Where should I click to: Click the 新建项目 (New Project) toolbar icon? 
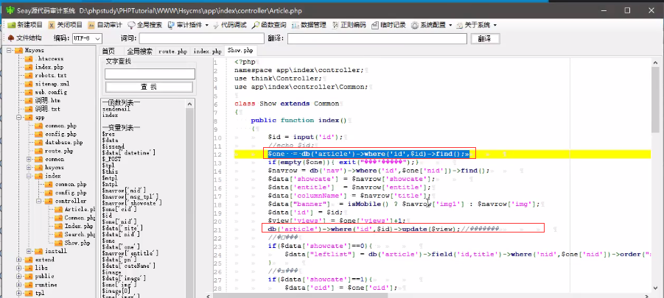coord(22,24)
